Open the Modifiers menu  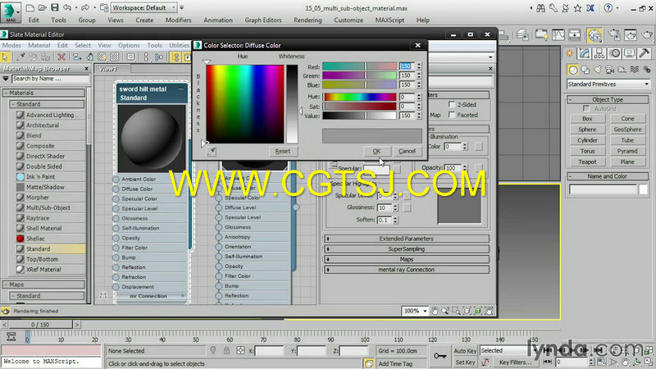coord(178,20)
